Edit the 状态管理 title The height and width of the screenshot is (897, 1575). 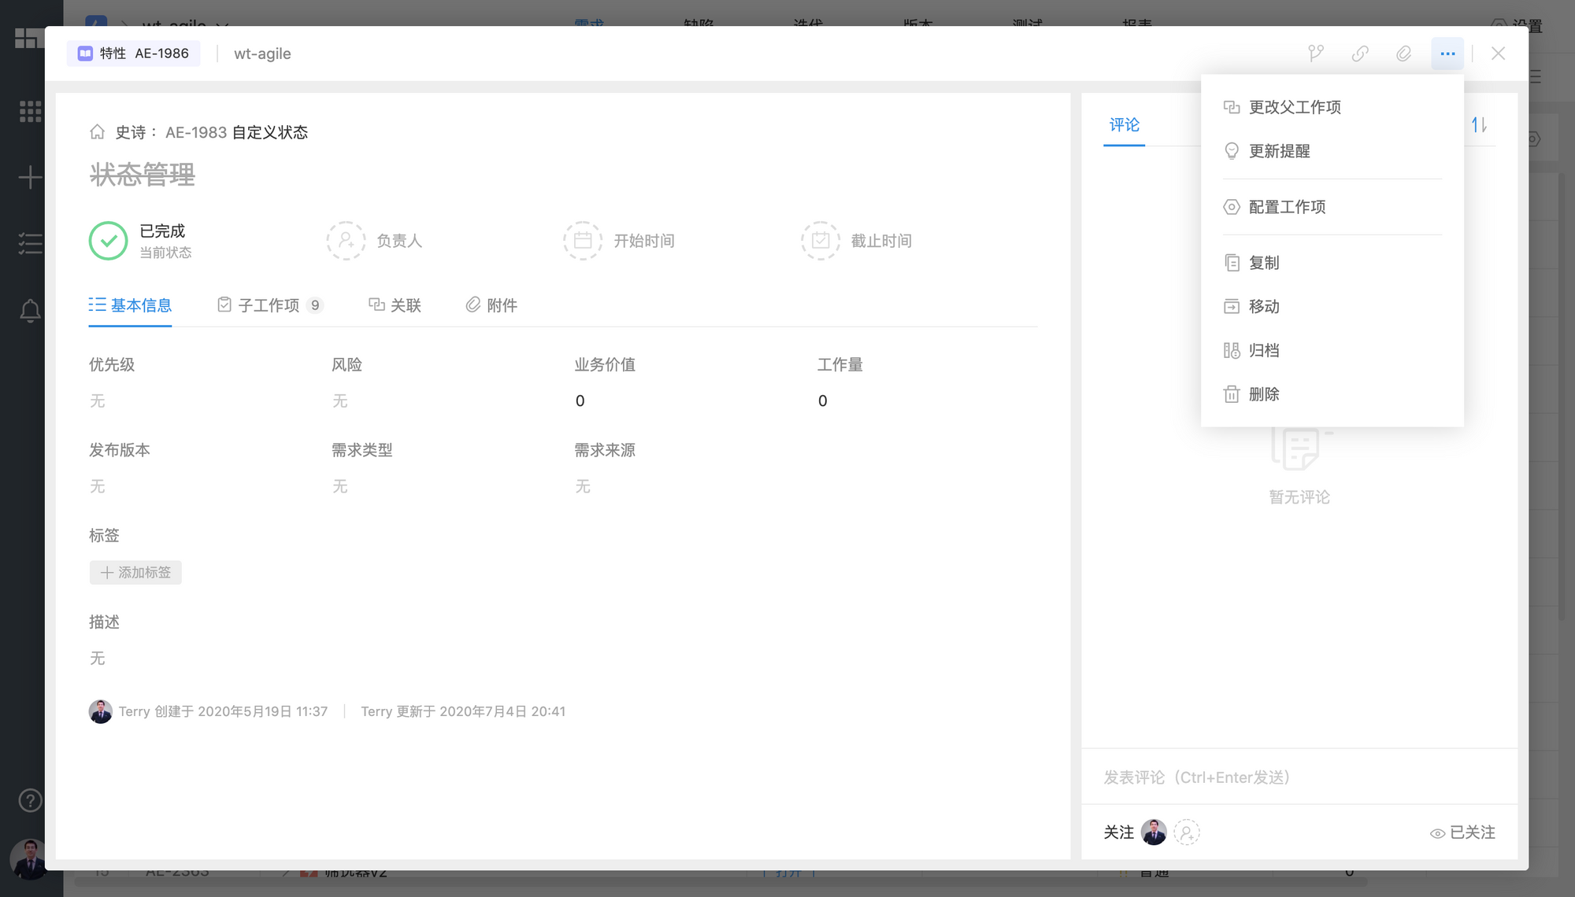tap(143, 175)
